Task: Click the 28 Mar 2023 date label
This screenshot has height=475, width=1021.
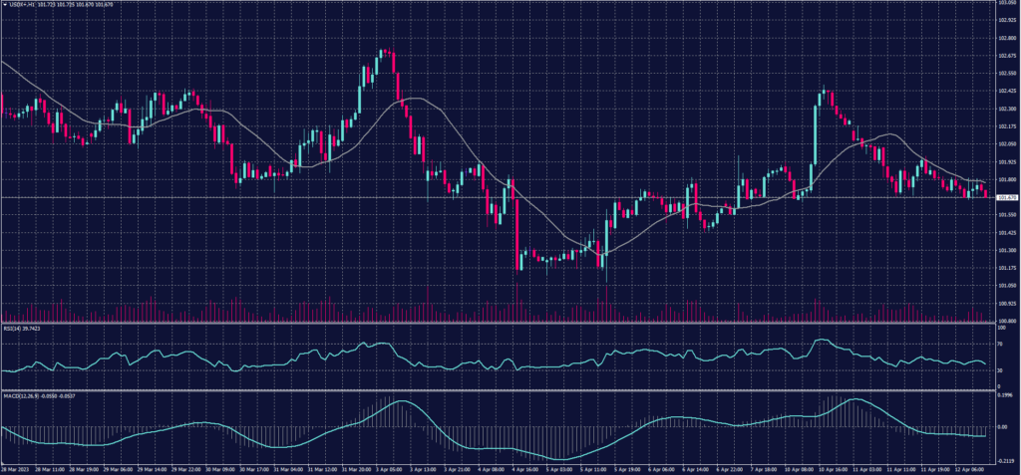Action: [x=15, y=467]
